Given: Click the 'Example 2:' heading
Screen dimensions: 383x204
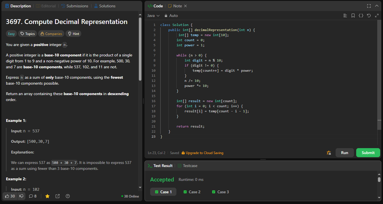Looking at the screenshot, I should tap(16, 179).
